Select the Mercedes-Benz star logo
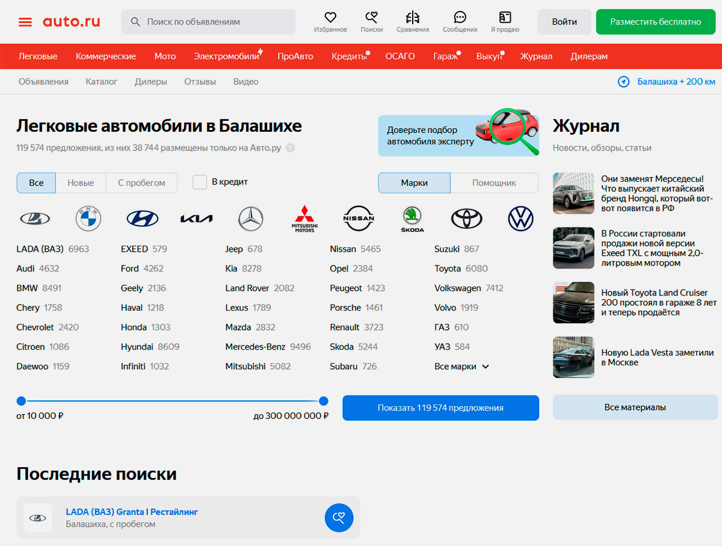The height and width of the screenshot is (546, 722). 251,219
